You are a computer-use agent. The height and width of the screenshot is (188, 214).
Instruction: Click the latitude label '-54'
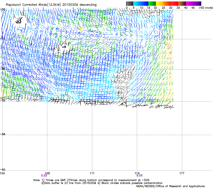pos(3,69)
